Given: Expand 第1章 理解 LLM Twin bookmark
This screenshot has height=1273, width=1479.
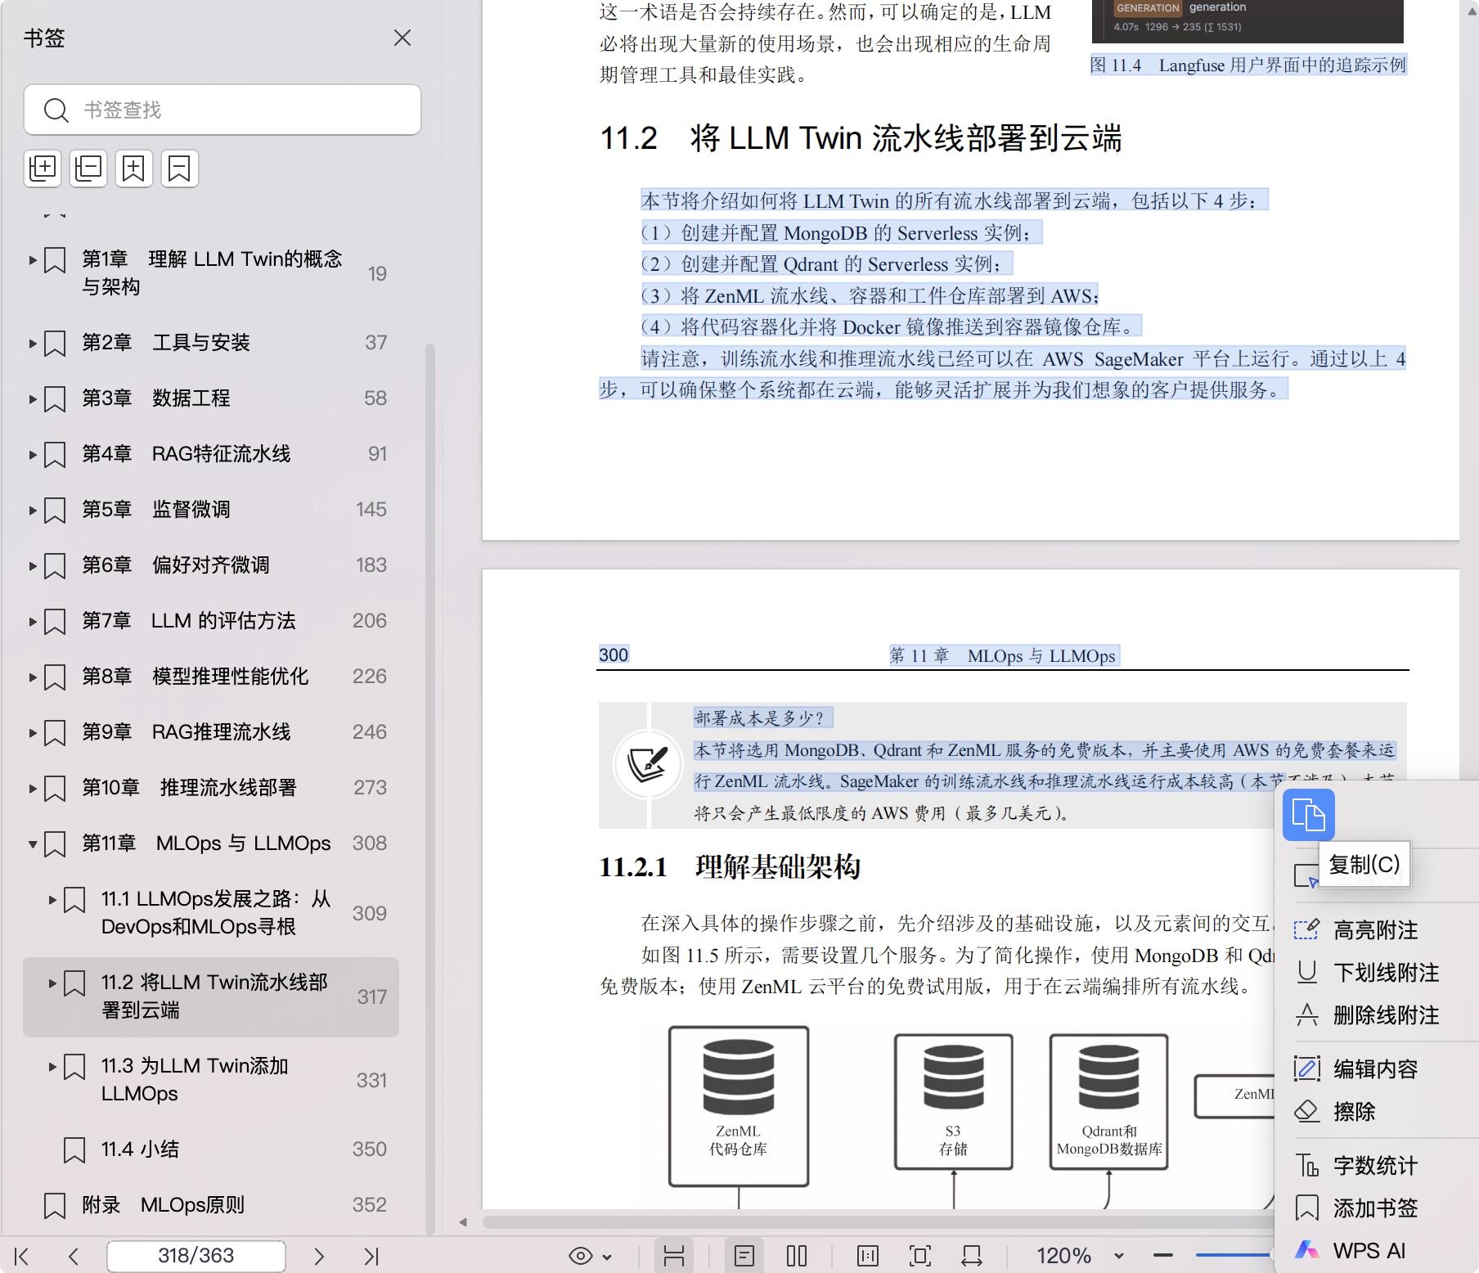Looking at the screenshot, I should pos(33,260).
